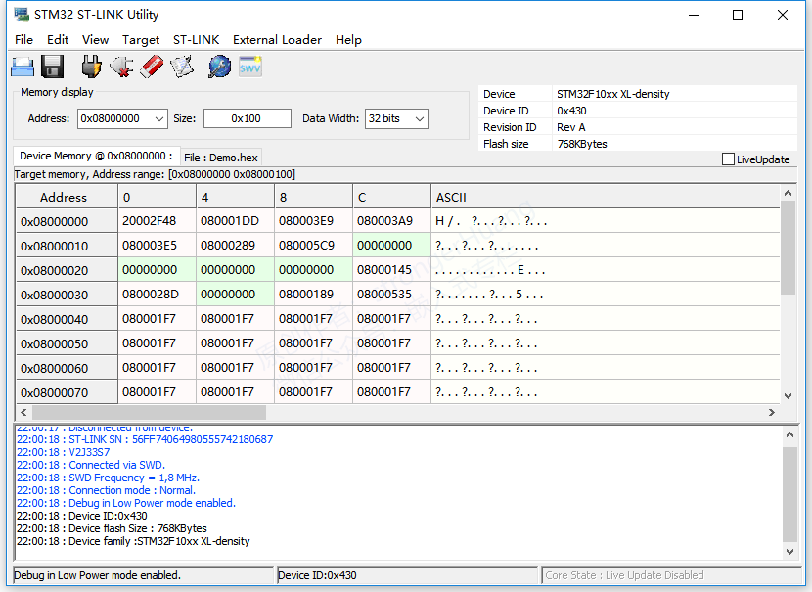Click the Address column header

pos(67,197)
